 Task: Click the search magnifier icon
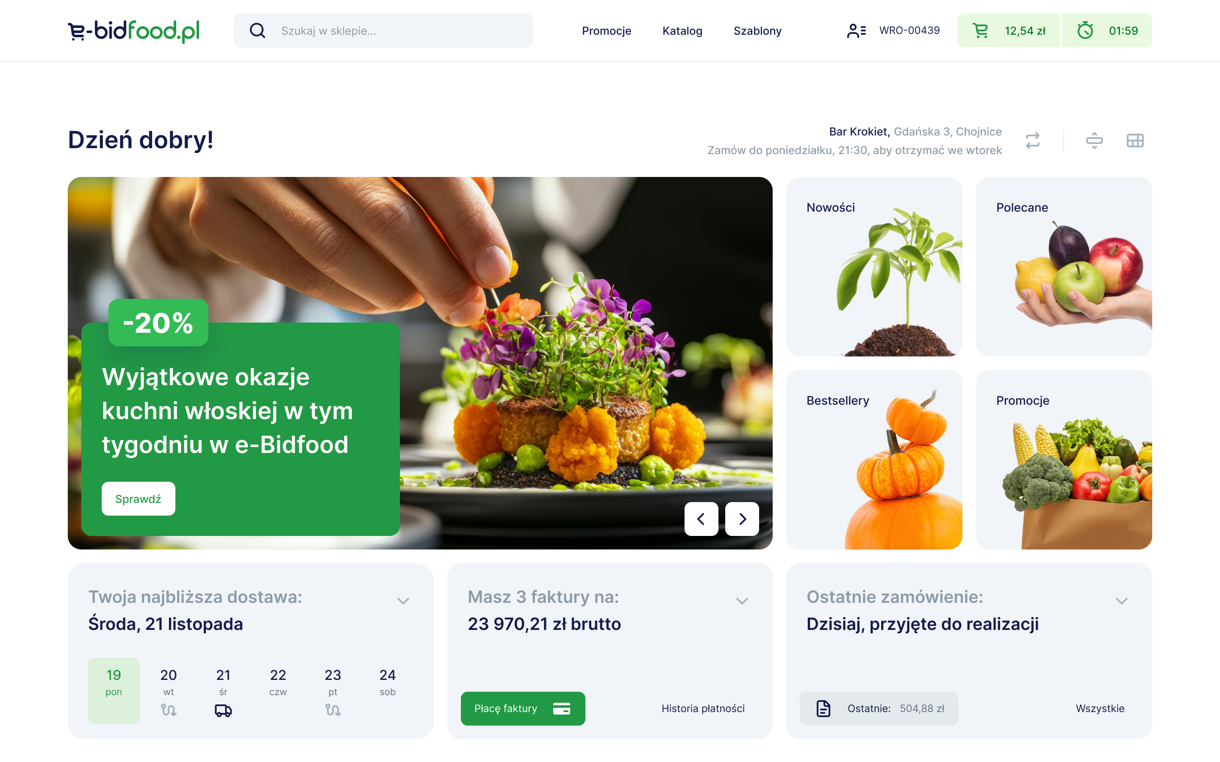coord(257,31)
